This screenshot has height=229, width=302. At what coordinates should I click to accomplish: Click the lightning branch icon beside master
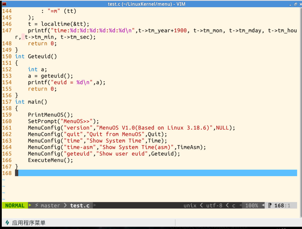[37, 205]
